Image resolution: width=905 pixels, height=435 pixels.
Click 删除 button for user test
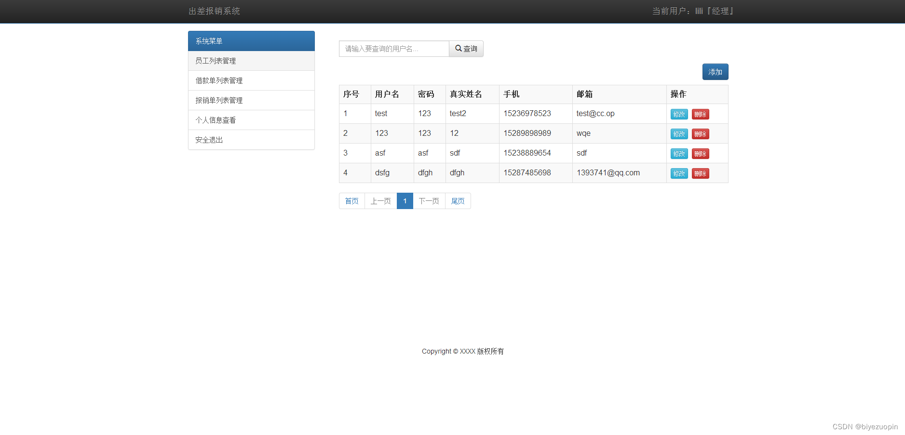700,114
